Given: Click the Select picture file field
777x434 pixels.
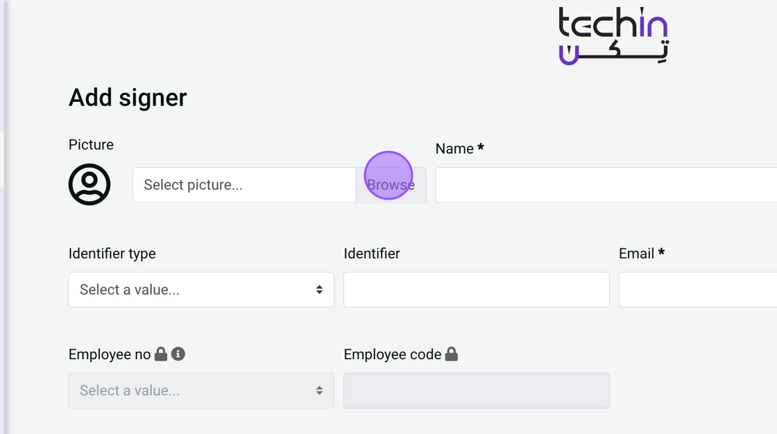Looking at the screenshot, I should pyautogui.click(x=244, y=185).
